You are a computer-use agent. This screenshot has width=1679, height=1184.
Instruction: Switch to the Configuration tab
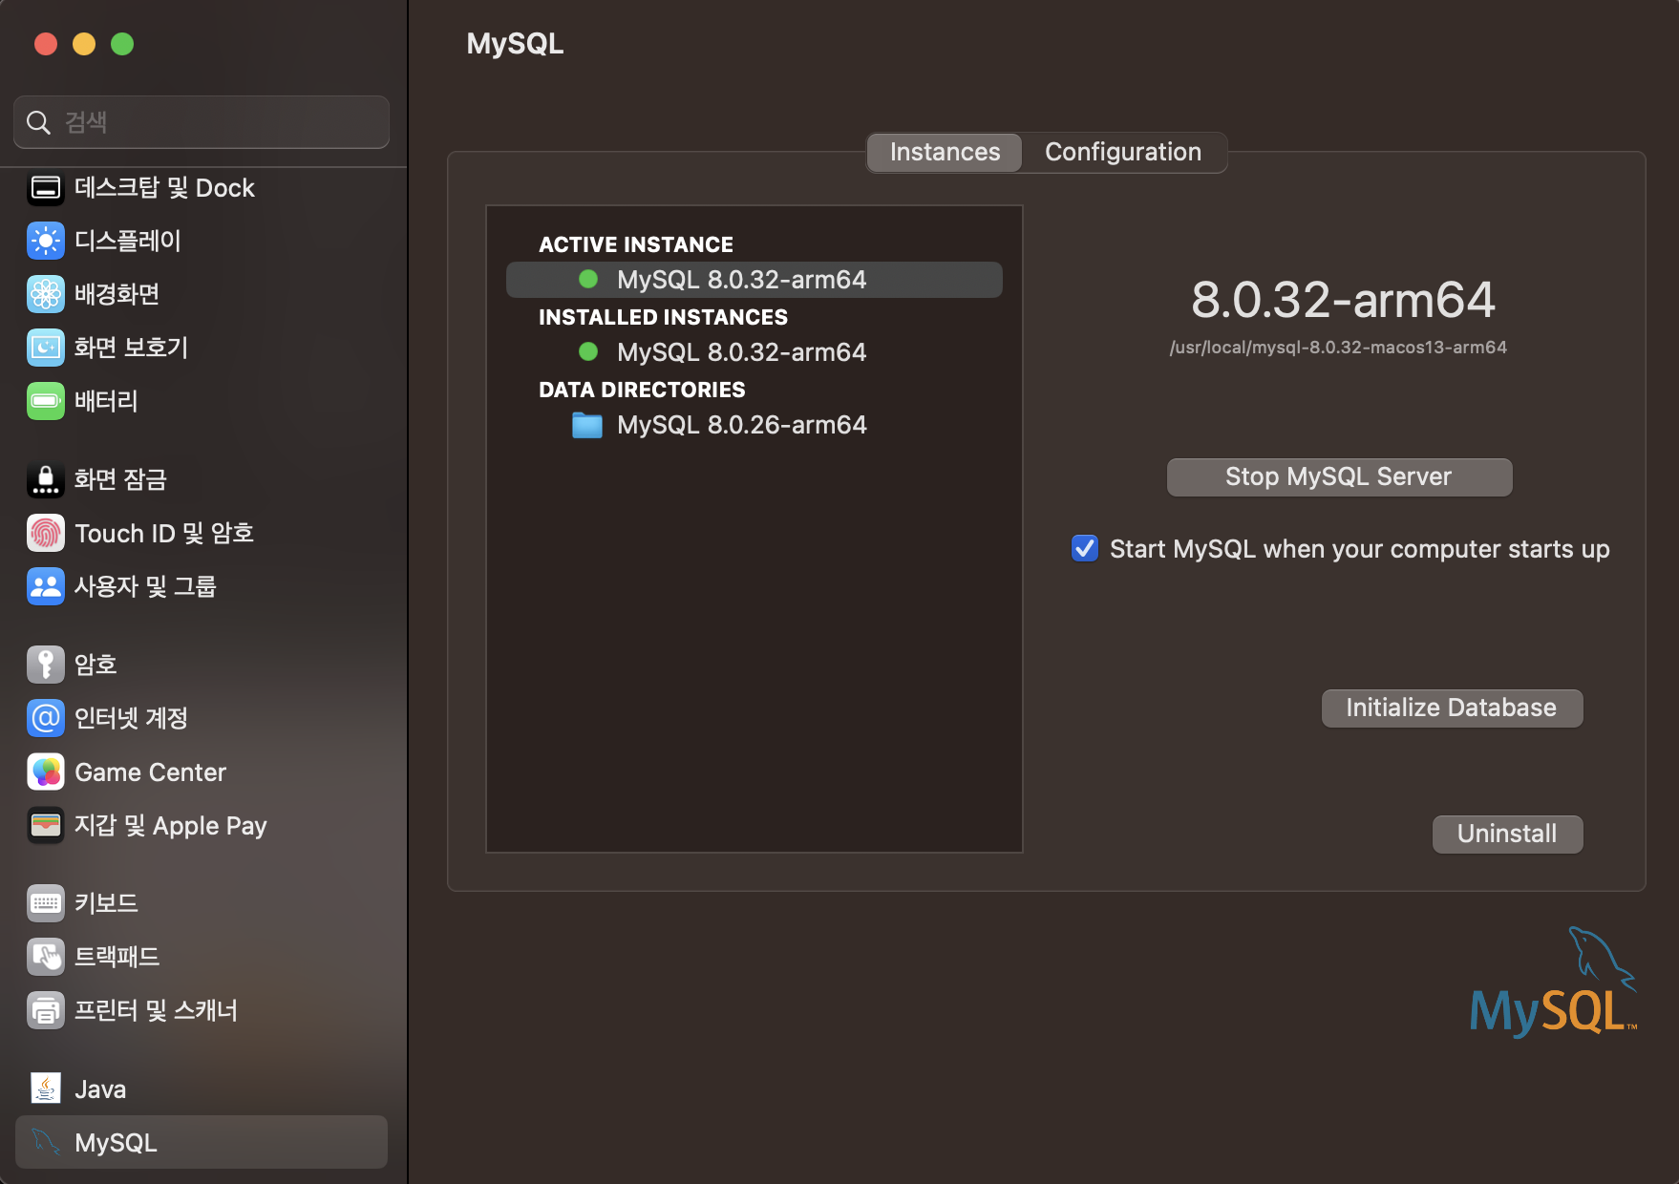pos(1123,152)
